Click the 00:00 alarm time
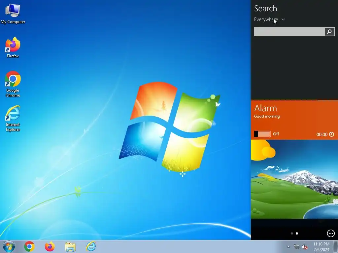The image size is (338, 253). [x=322, y=134]
